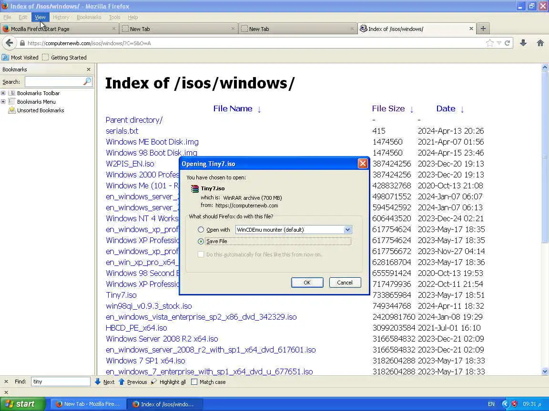Click Getting Started bookmark

pos(64,57)
